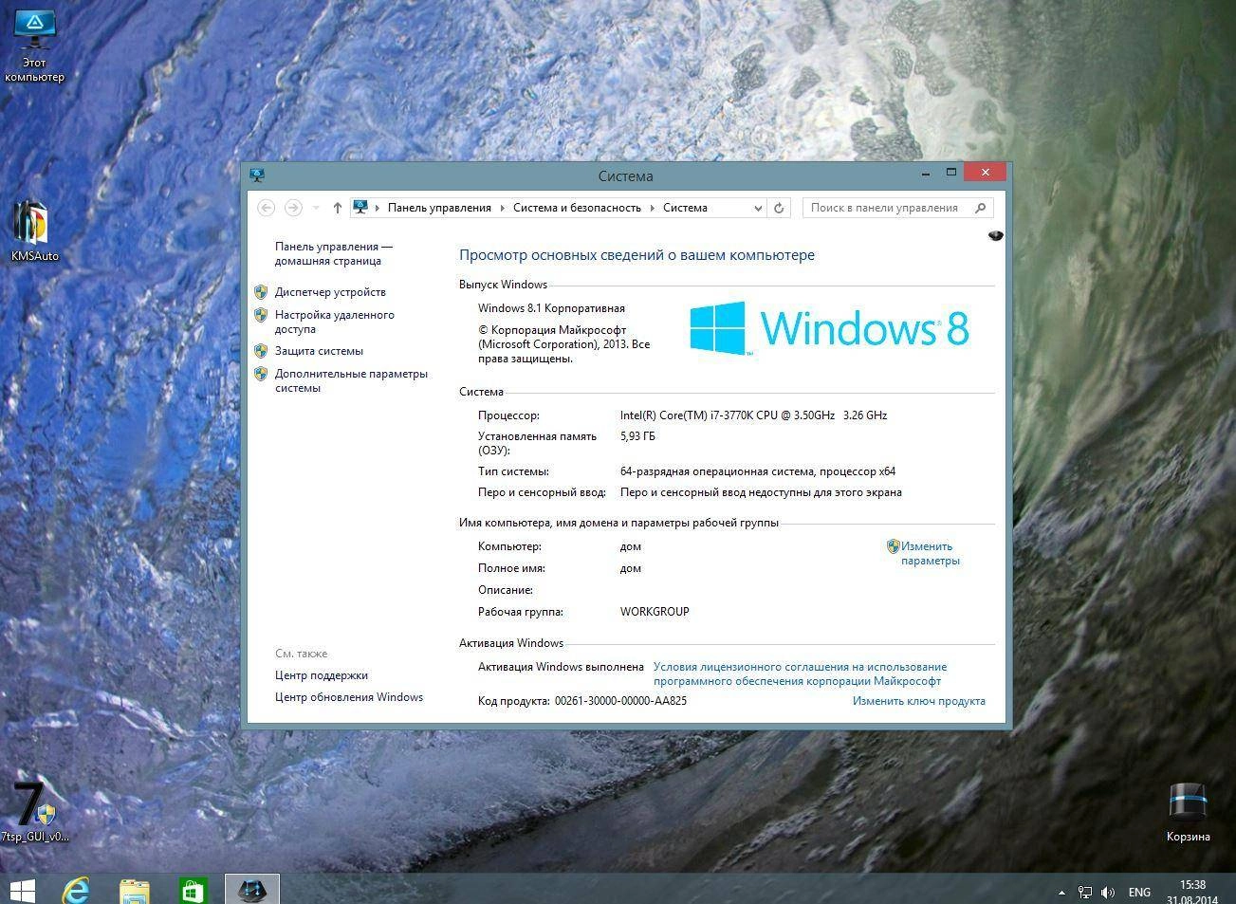Open the recent locations dropdown arrow
Screen dimensions: 1236x904
tap(316, 208)
